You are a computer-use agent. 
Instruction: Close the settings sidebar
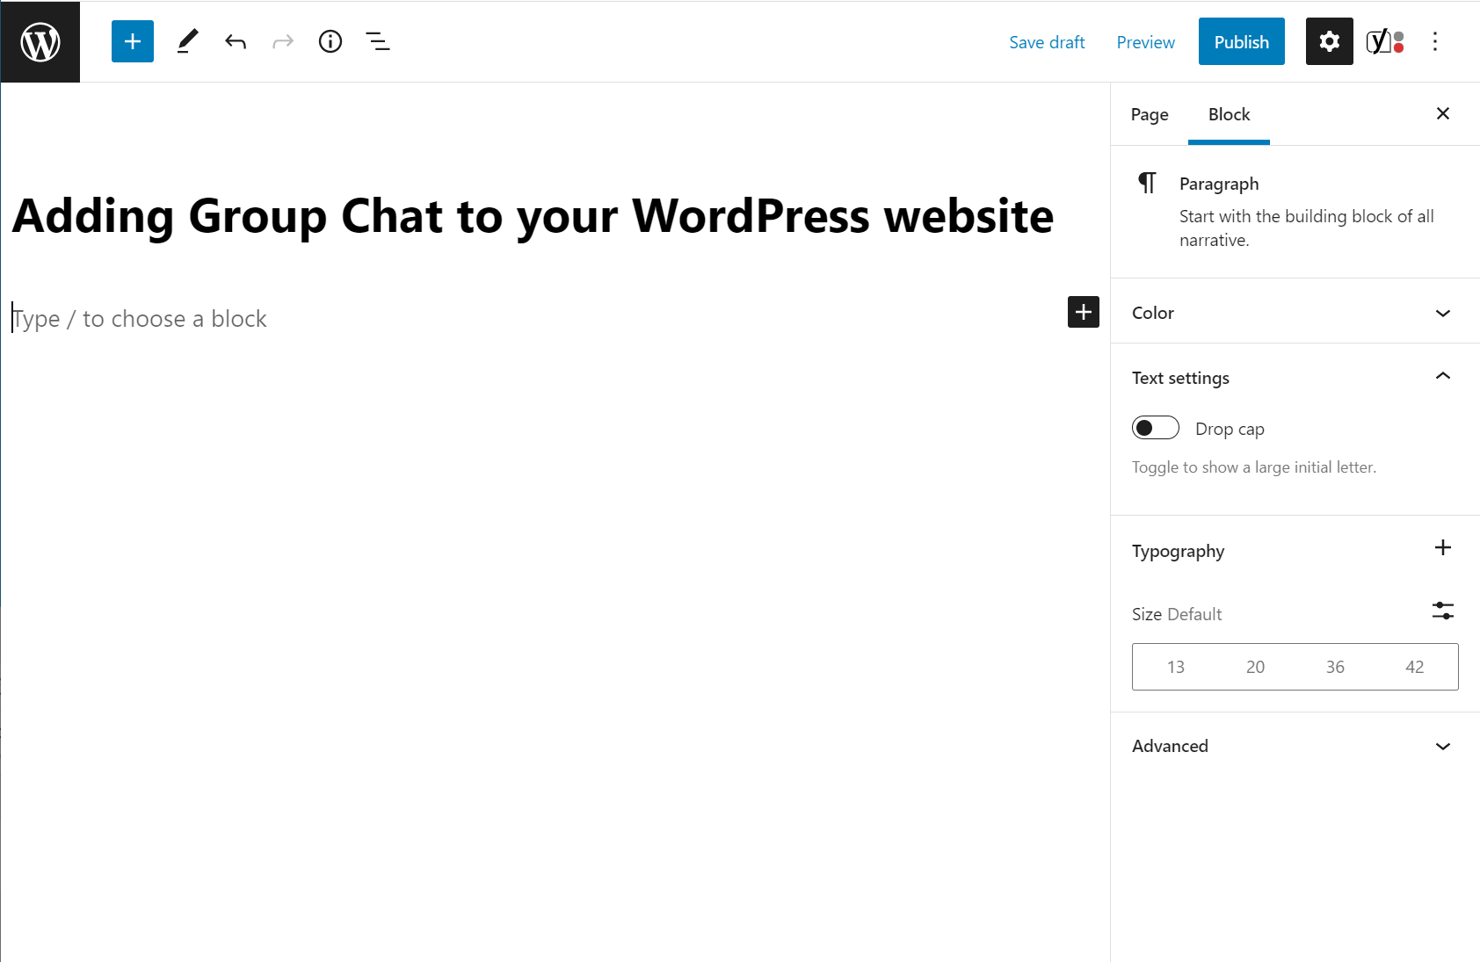1443,113
